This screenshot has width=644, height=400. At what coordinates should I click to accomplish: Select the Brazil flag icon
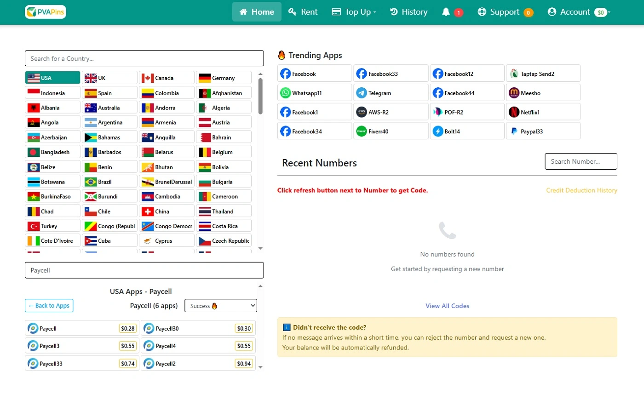(91, 182)
